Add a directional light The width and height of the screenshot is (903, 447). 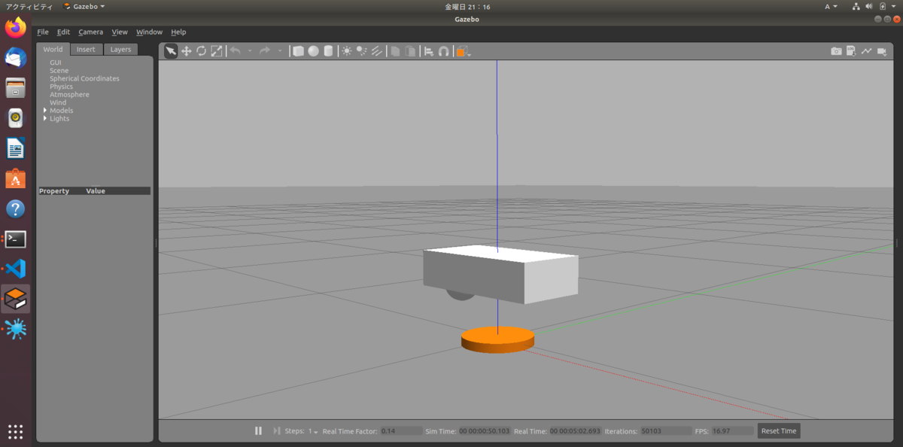click(376, 51)
